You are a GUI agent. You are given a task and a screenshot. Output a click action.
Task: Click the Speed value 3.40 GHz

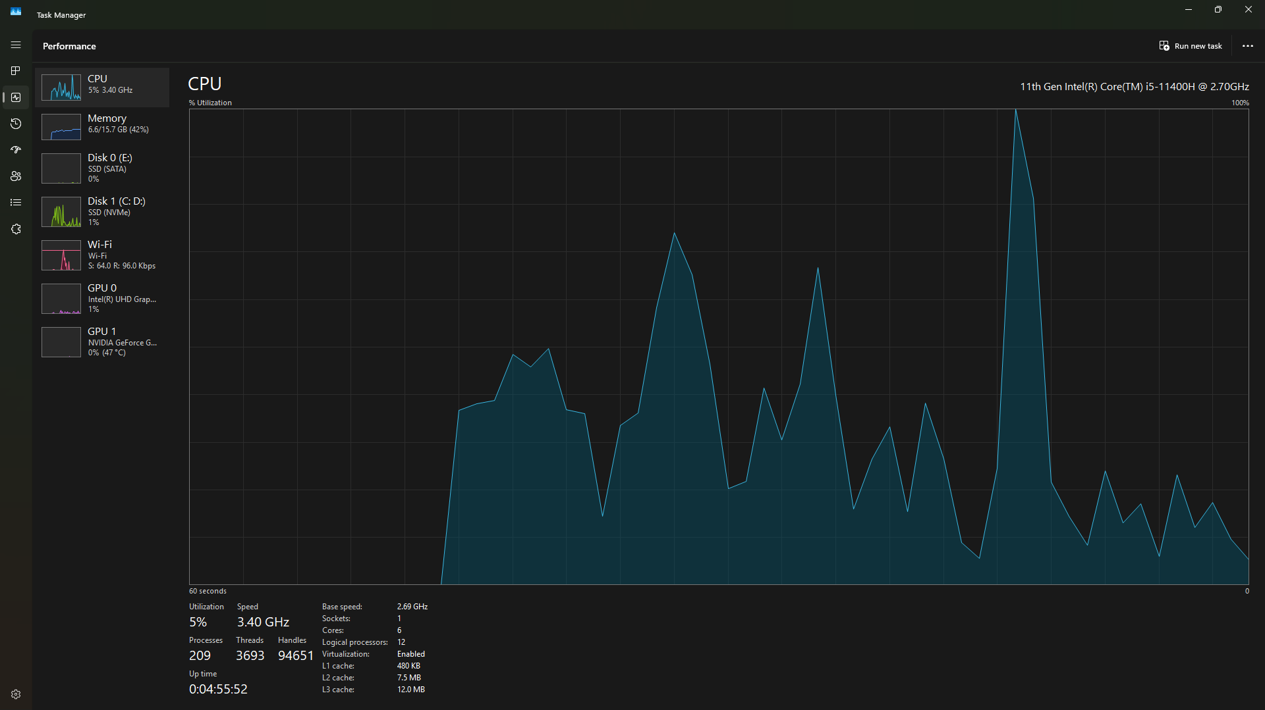point(263,622)
